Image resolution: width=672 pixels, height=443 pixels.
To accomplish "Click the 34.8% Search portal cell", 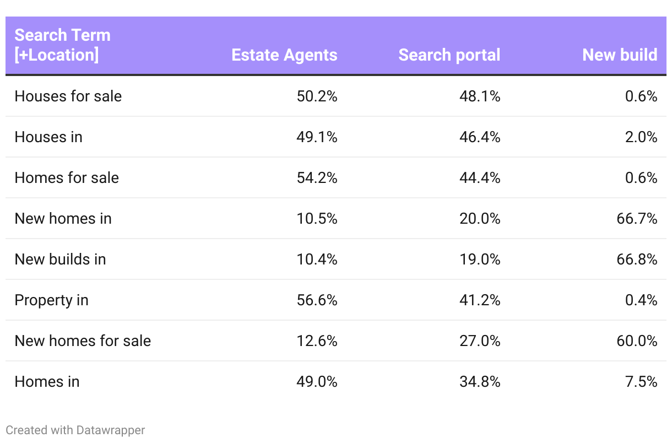I will [480, 381].
